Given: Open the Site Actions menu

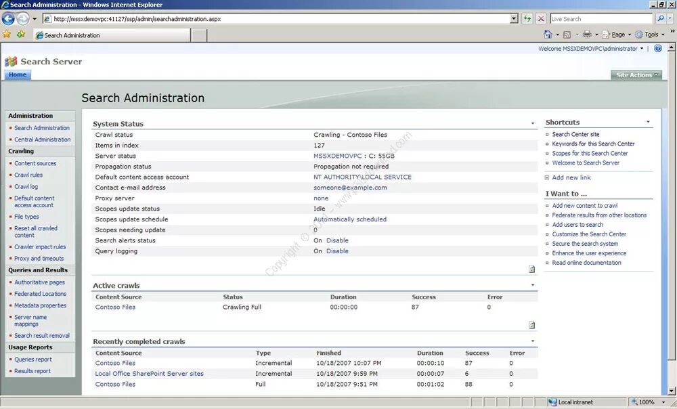Looking at the screenshot, I should 636,75.
